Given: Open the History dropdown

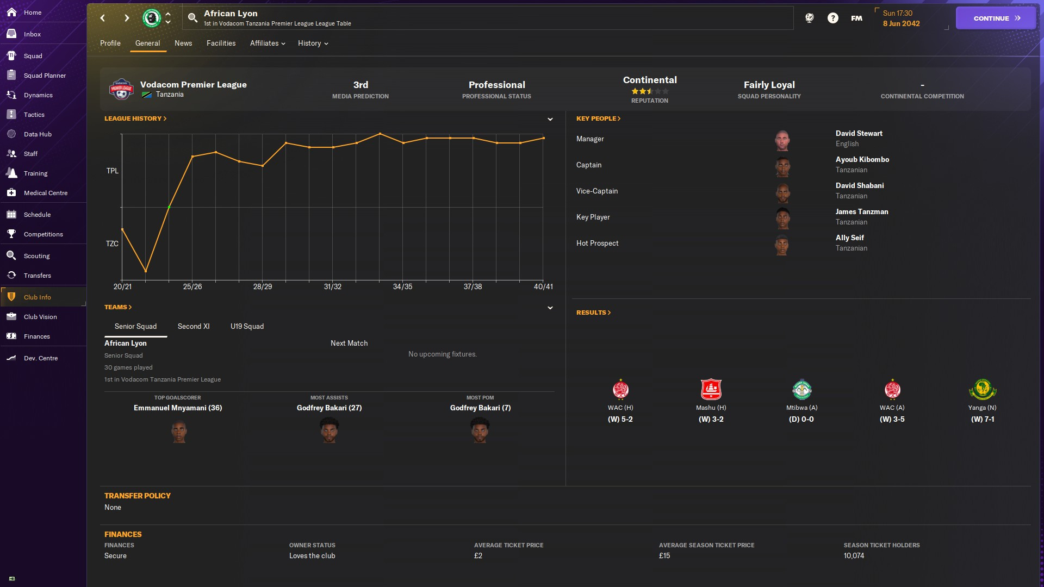Looking at the screenshot, I should click(x=313, y=43).
